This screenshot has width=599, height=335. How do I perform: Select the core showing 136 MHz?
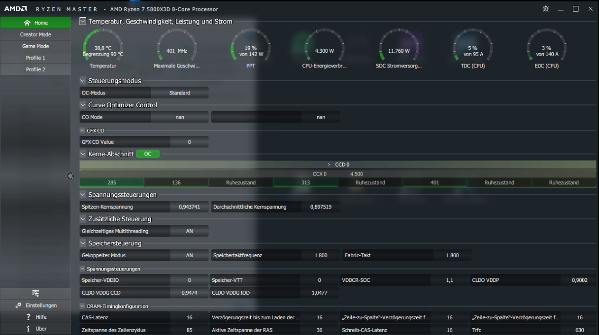pos(176,183)
